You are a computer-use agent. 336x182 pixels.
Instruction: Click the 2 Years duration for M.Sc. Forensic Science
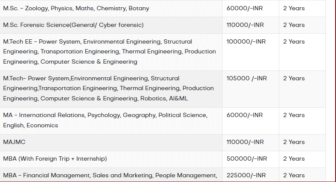pyautogui.click(x=294, y=25)
